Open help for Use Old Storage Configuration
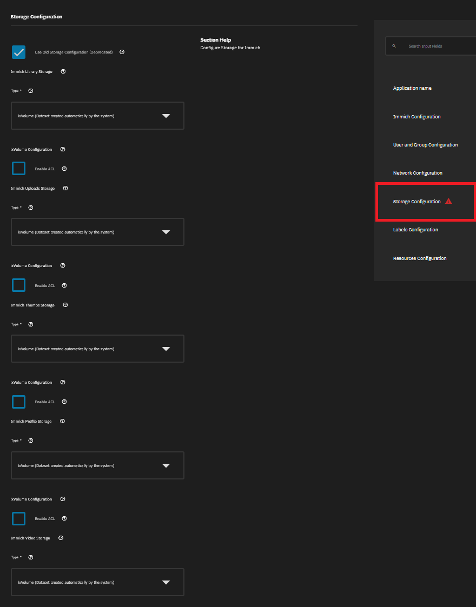This screenshot has width=476, height=607. [x=122, y=52]
